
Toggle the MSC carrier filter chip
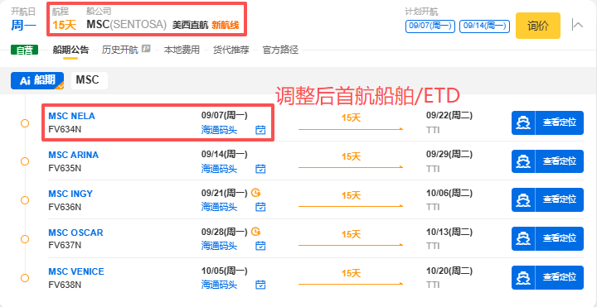coord(90,80)
